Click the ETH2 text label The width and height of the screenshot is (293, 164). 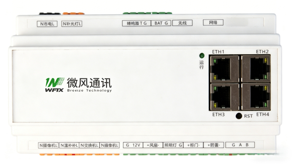262,52
